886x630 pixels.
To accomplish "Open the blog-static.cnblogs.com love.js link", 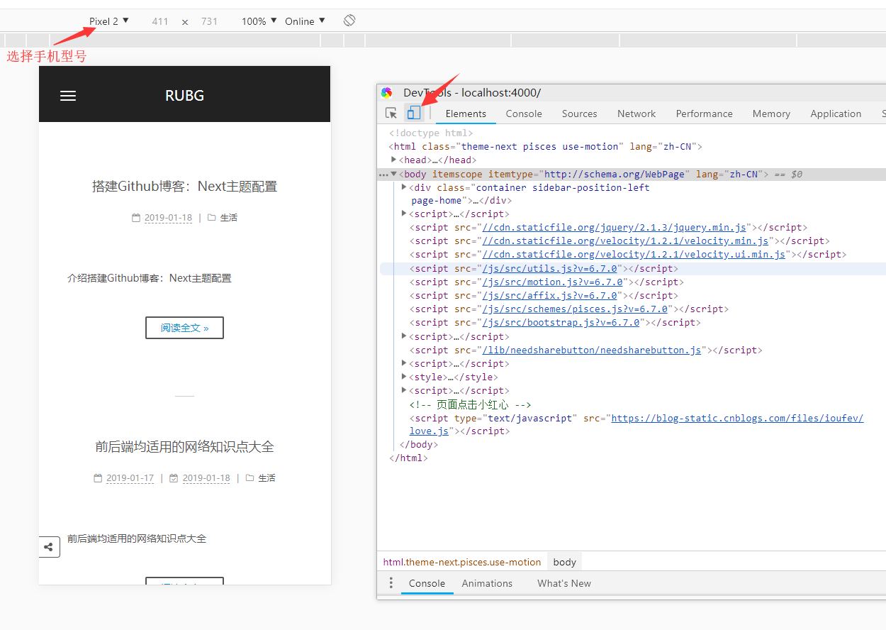I will pyautogui.click(x=737, y=419).
